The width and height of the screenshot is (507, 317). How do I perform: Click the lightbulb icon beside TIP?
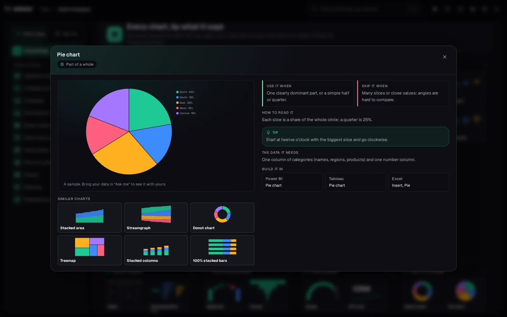pos(268,133)
